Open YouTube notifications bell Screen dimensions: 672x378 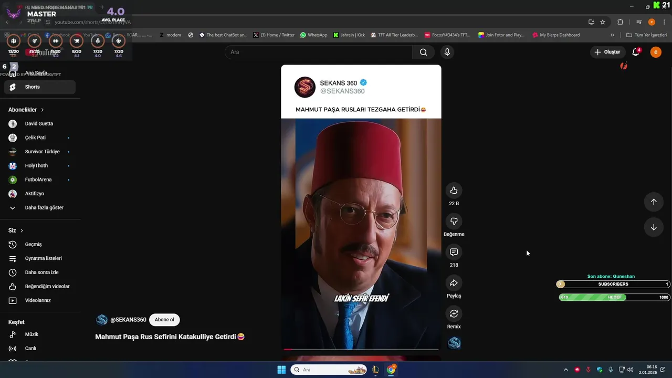pyautogui.click(x=636, y=52)
